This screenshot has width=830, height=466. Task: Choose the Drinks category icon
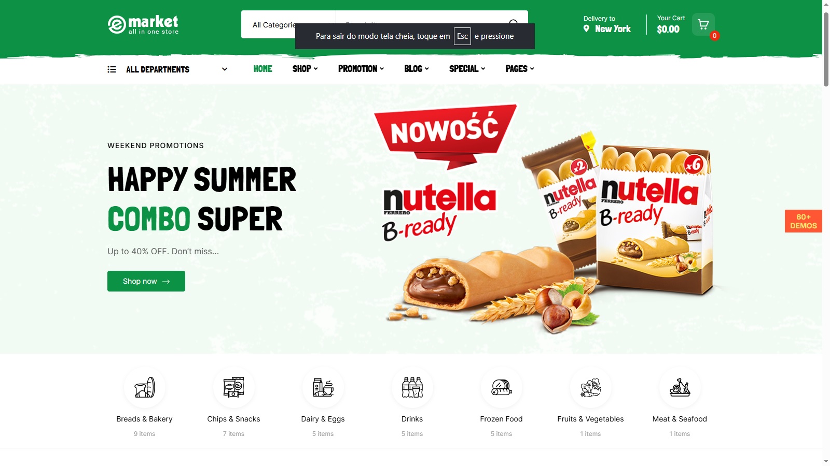pyautogui.click(x=412, y=387)
